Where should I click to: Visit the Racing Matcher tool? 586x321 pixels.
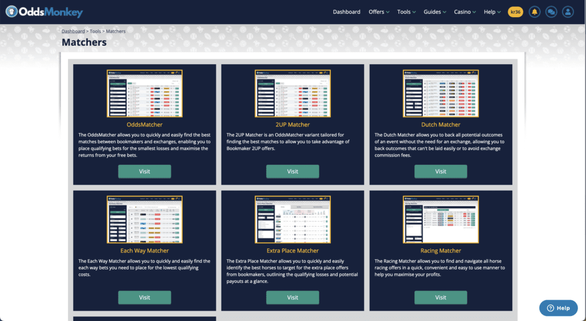click(441, 298)
